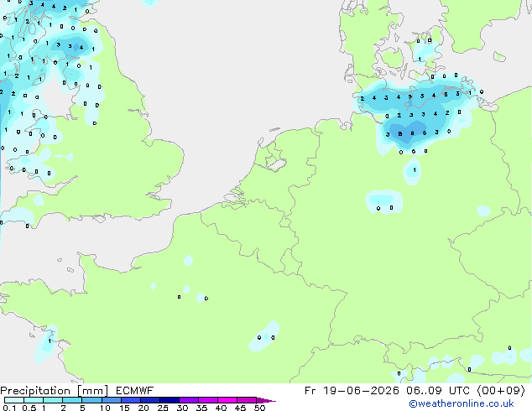The image size is (532, 411).
Task: Select the 'ECMWF' model label
Action: tap(134, 391)
